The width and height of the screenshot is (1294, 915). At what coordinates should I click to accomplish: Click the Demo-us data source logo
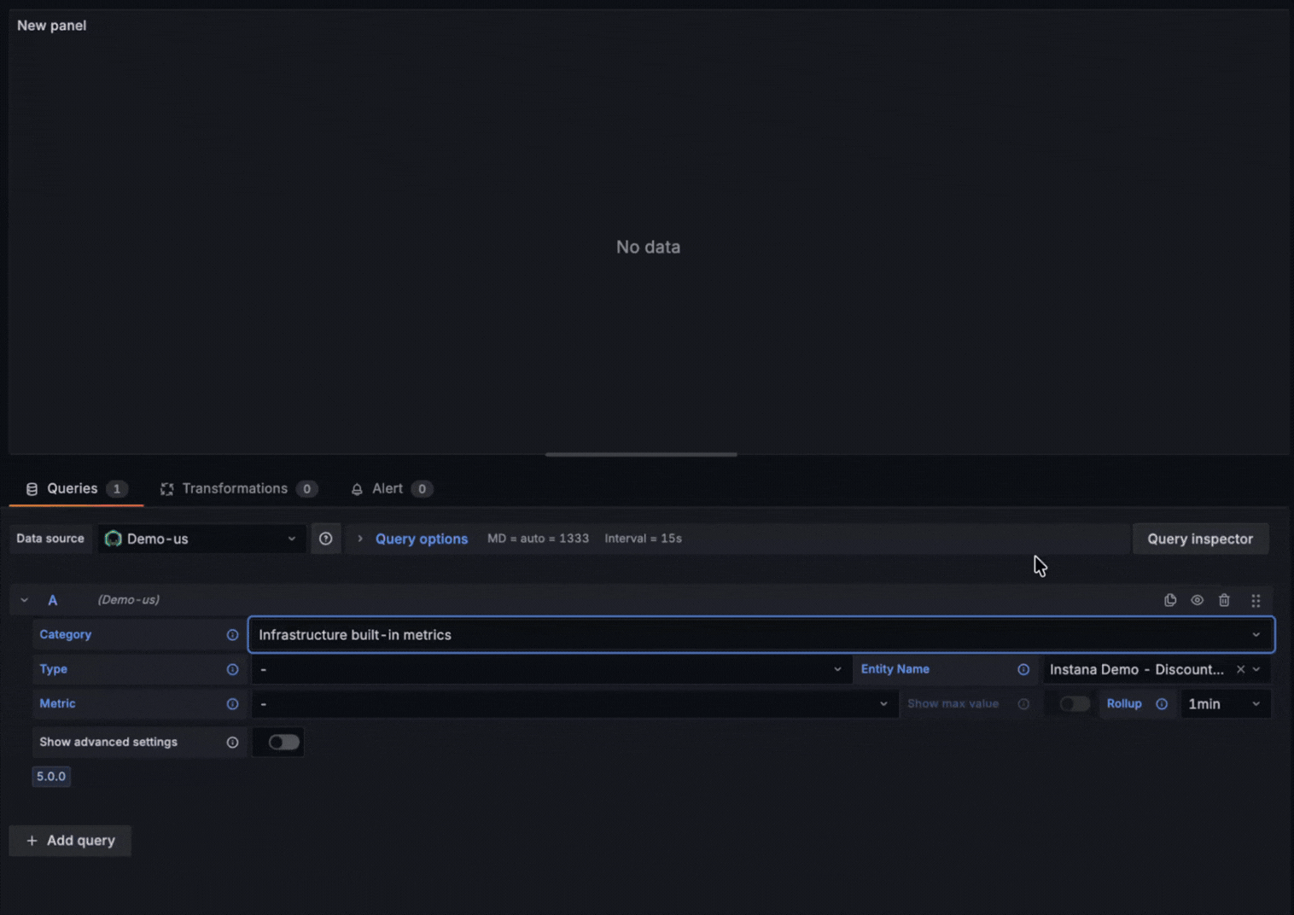(114, 539)
